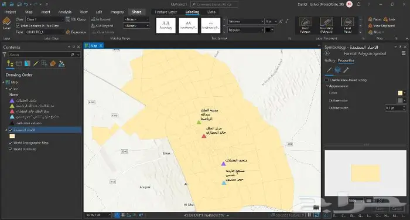Click the Command Search box in the title bar
The width and height of the screenshot is (410, 220).
click(x=214, y=4)
